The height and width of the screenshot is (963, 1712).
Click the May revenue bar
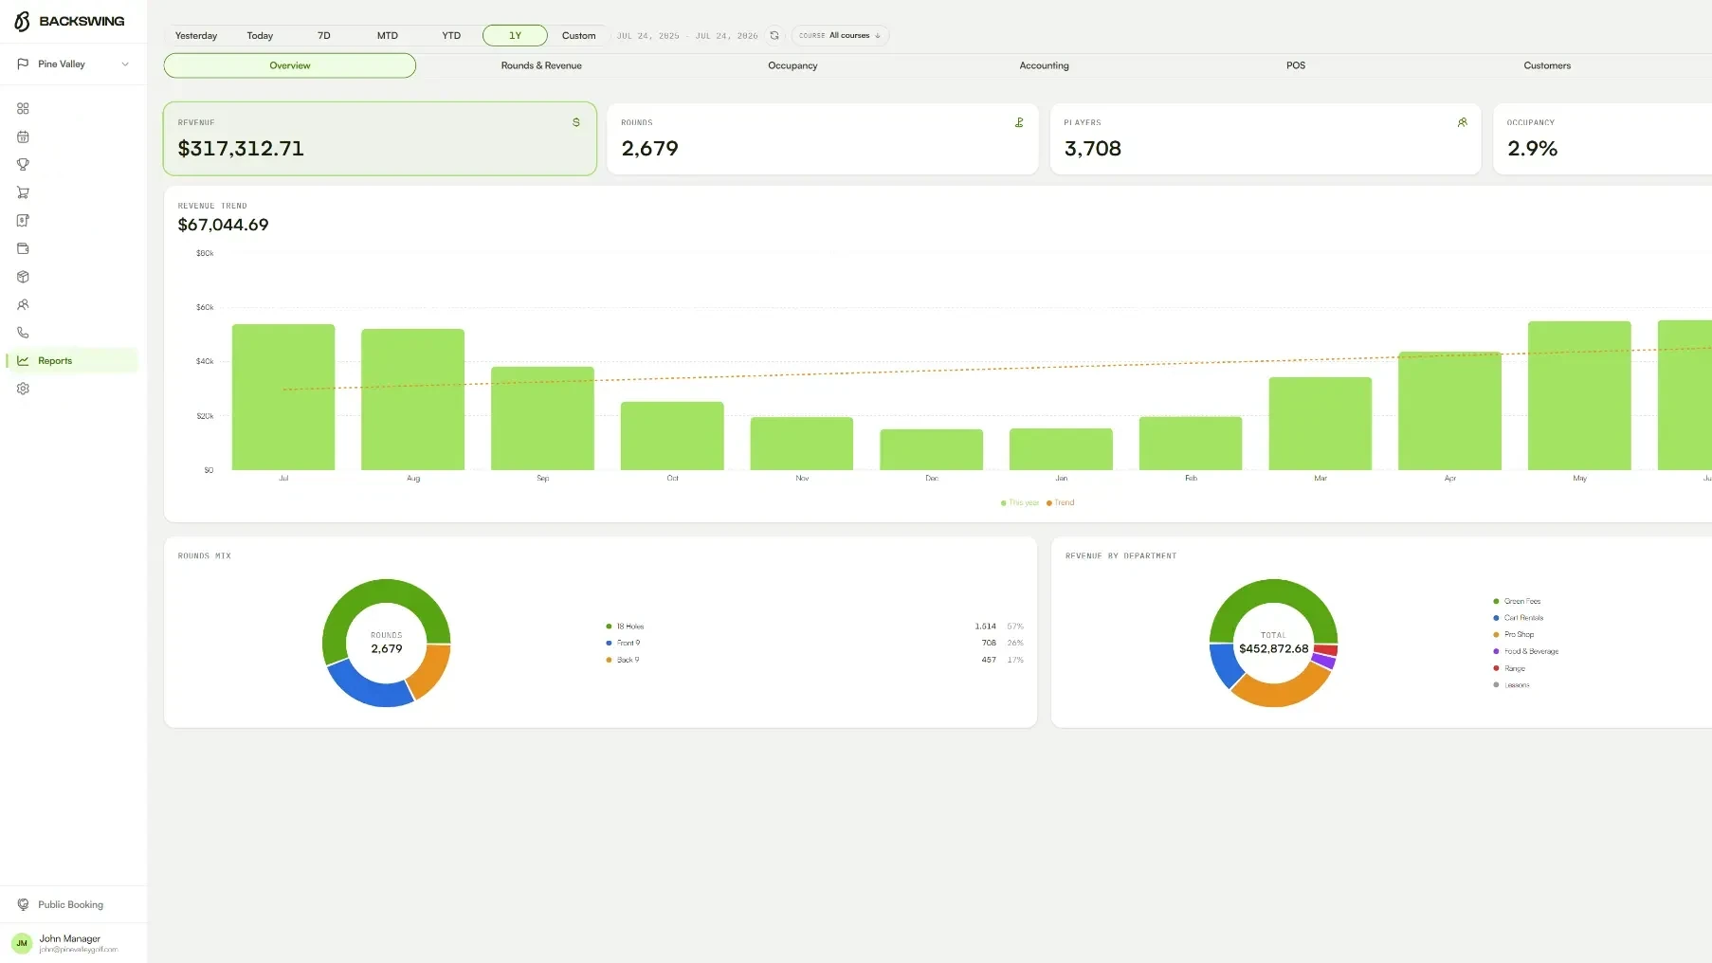[1579, 395]
